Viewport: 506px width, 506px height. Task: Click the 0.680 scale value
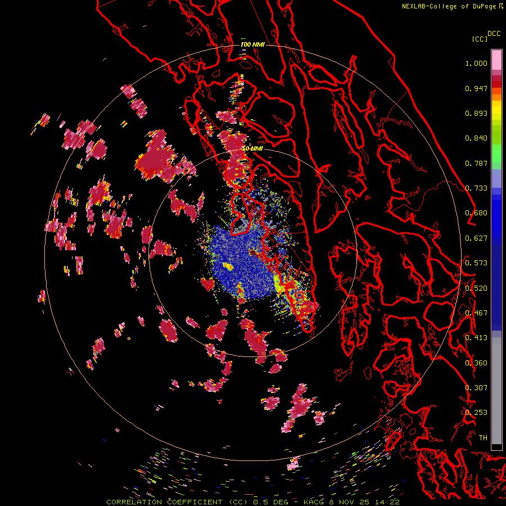tap(476, 213)
